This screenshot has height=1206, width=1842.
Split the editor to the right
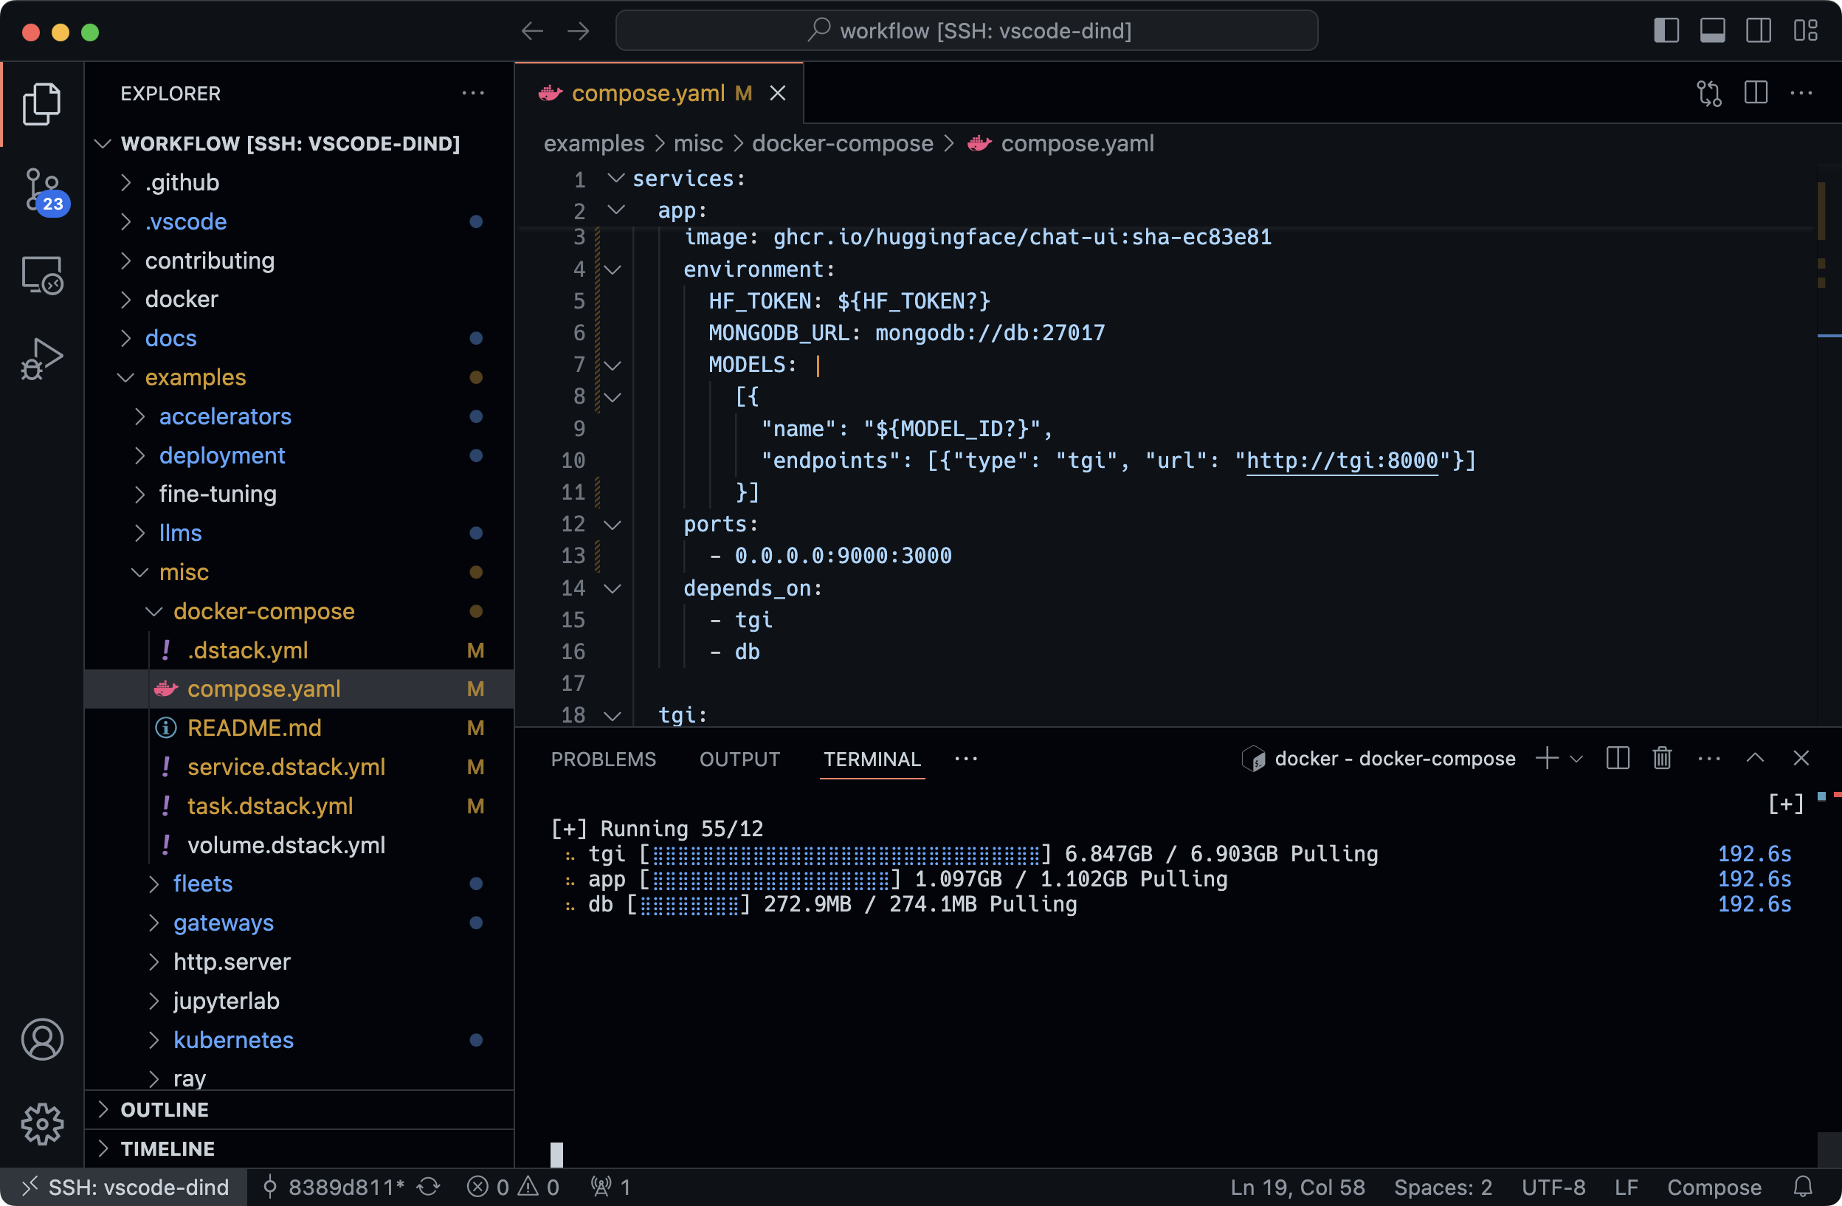pyautogui.click(x=1756, y=93)
